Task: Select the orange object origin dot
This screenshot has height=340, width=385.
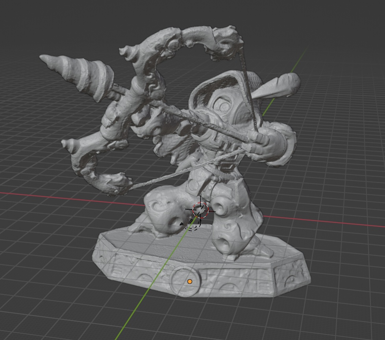Action: click(190, 282)
